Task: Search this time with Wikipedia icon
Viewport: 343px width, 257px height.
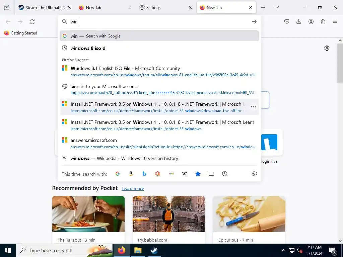Action: click(185, 174)
